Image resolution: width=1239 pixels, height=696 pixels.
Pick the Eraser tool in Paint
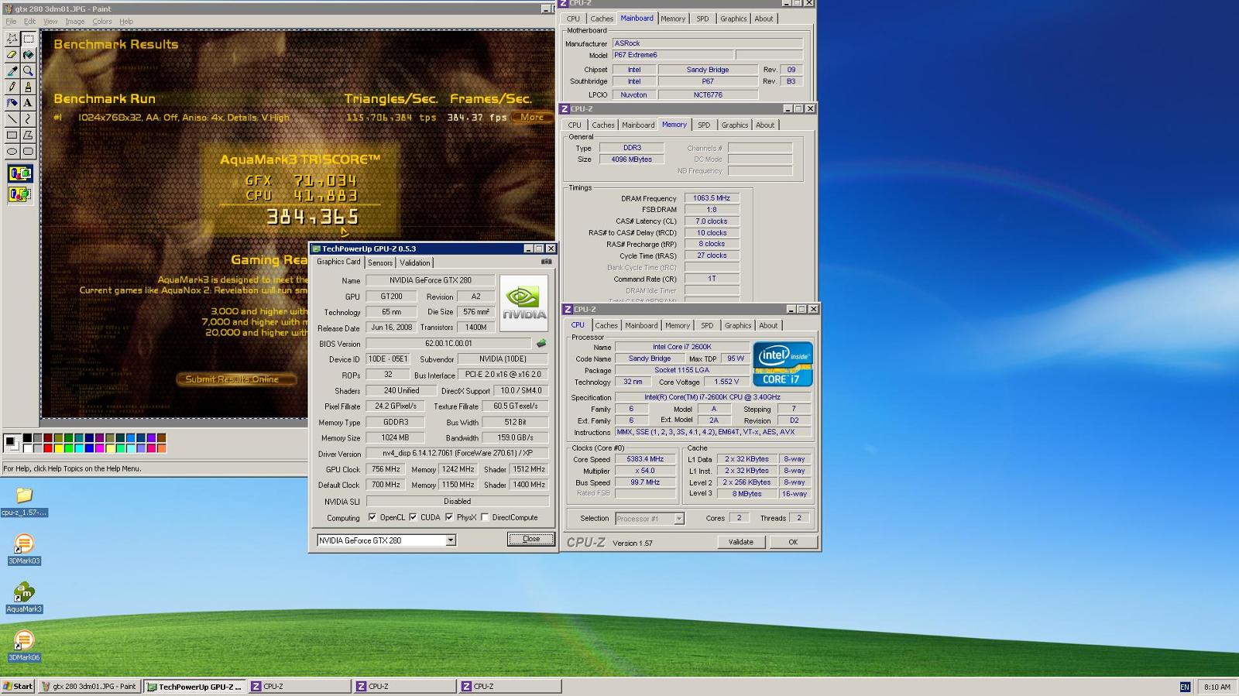click(12, 55)
